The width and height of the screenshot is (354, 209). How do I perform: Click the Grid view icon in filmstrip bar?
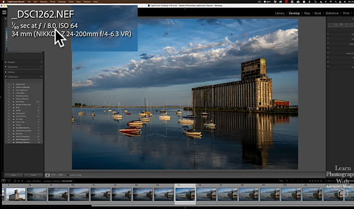(15, 181)
